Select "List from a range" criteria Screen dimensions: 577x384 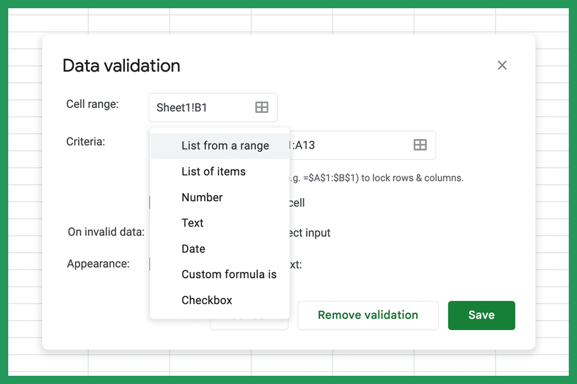coord(225,145)
